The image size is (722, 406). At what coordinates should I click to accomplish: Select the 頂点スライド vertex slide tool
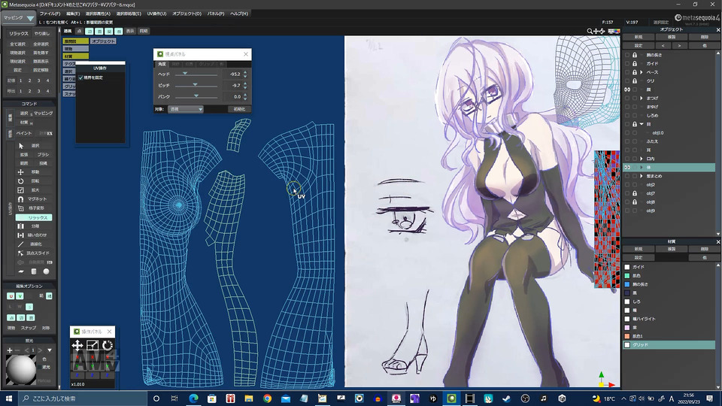coord(35,253)
